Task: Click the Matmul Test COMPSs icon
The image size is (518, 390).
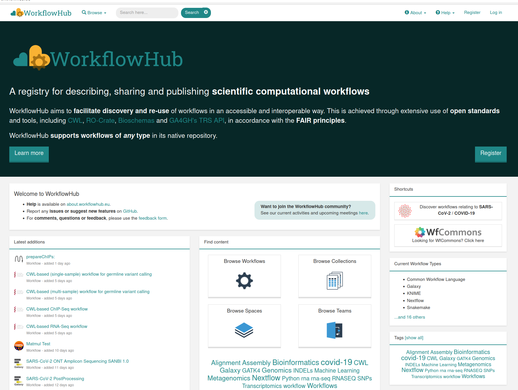Action: [x=19, y=346]
